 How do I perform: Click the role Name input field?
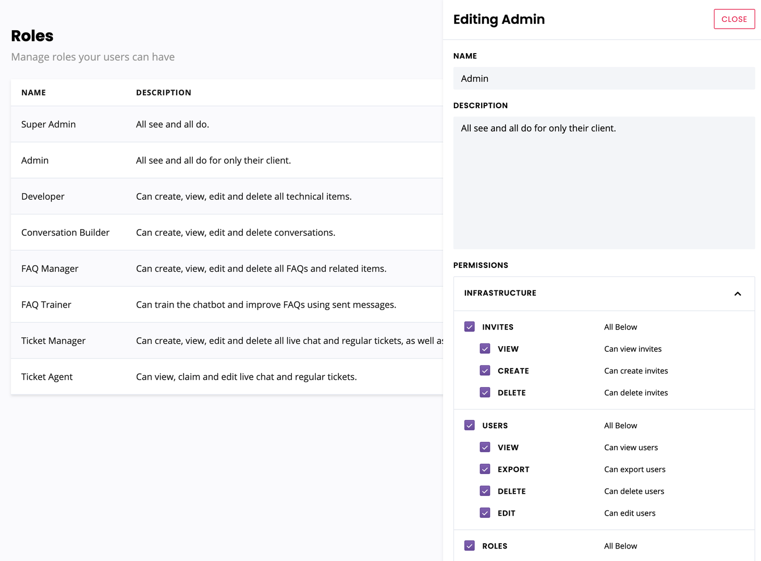[x=604, y=79]
